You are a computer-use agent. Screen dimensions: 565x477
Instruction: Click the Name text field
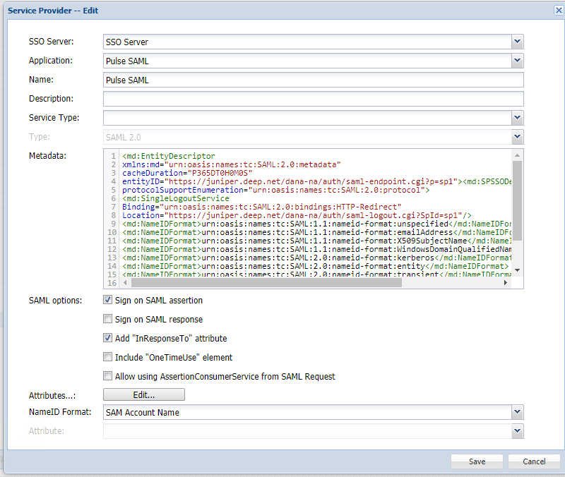tap(313, 80)
